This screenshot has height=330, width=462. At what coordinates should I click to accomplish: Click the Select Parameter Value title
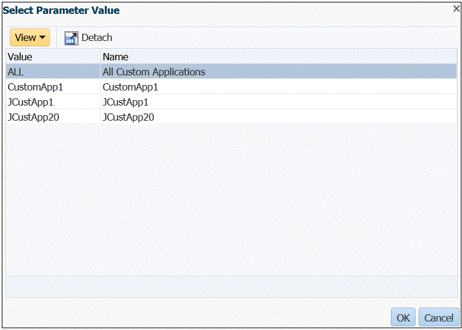point(62,10)
